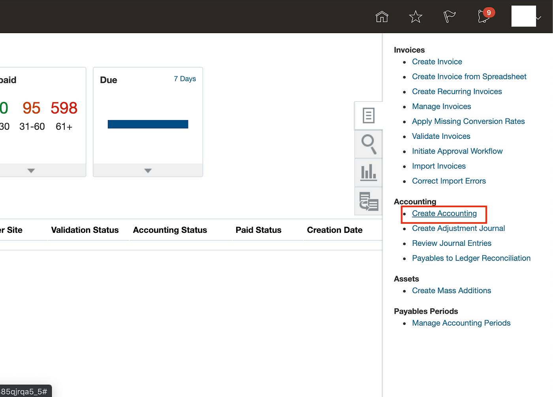Open Create Invoice from Spreadsheet
This screenshot has width=553, height=397.
(x=469, y=77)
